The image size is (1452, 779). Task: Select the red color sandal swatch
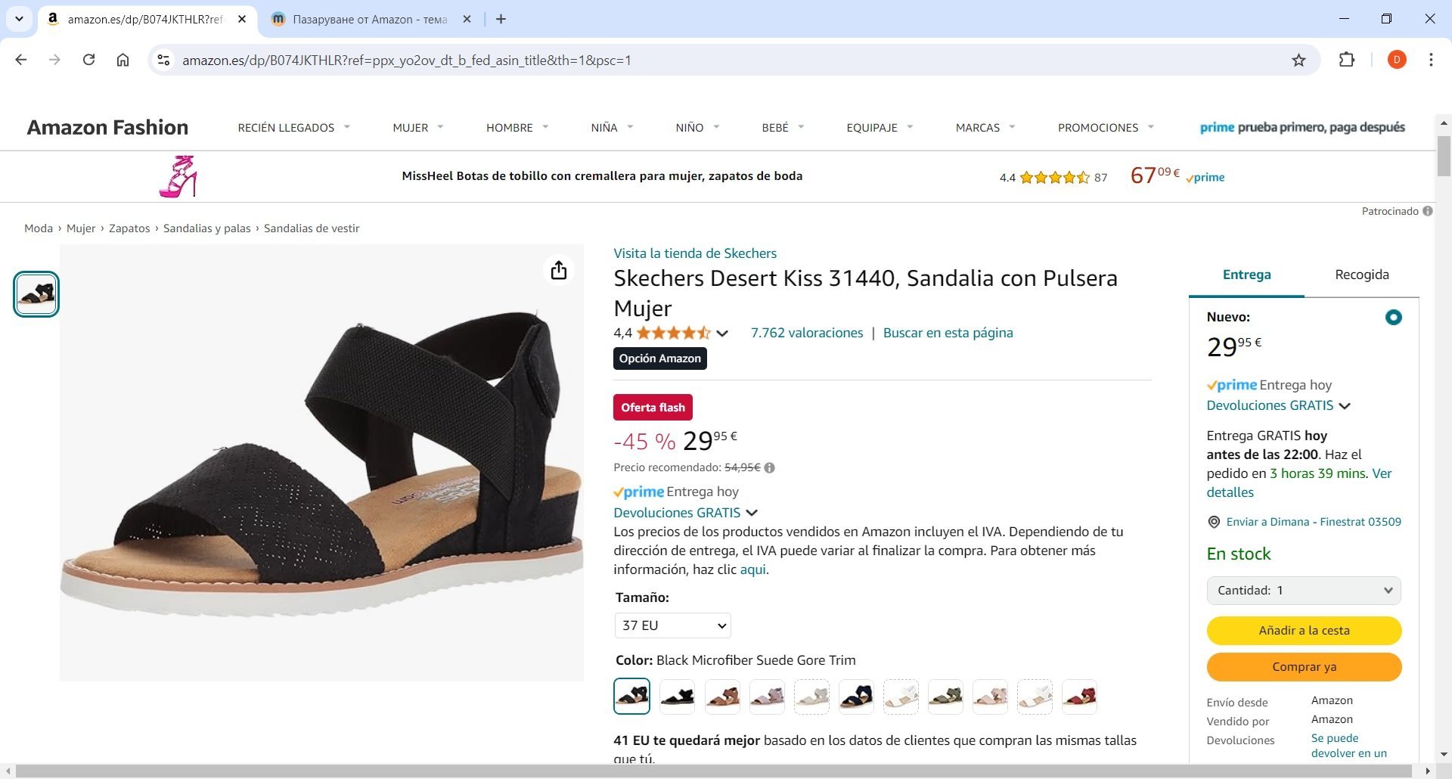(1079, 697)
